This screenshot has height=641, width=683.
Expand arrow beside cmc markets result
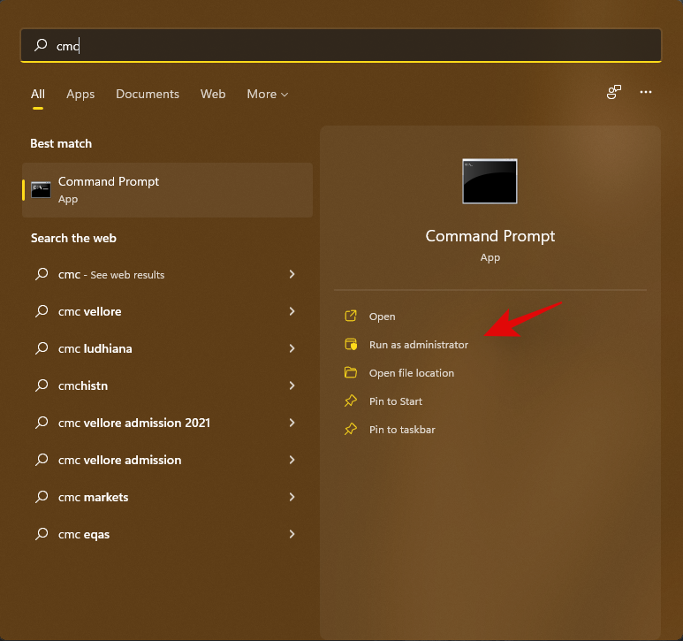tap(292, 497)
